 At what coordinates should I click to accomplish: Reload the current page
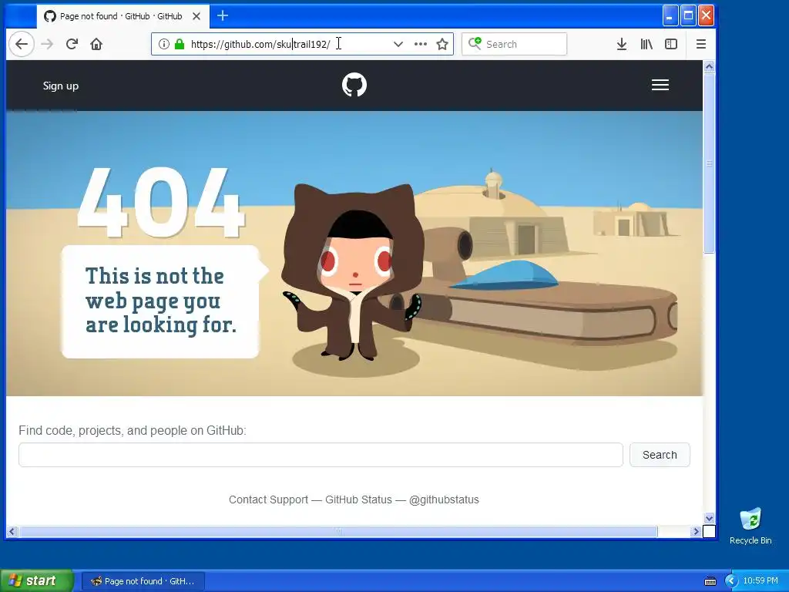click(x=72, y=44)
